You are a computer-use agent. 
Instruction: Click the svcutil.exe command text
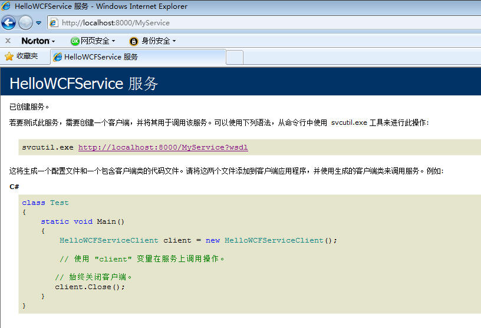click(x=48, y=147)
